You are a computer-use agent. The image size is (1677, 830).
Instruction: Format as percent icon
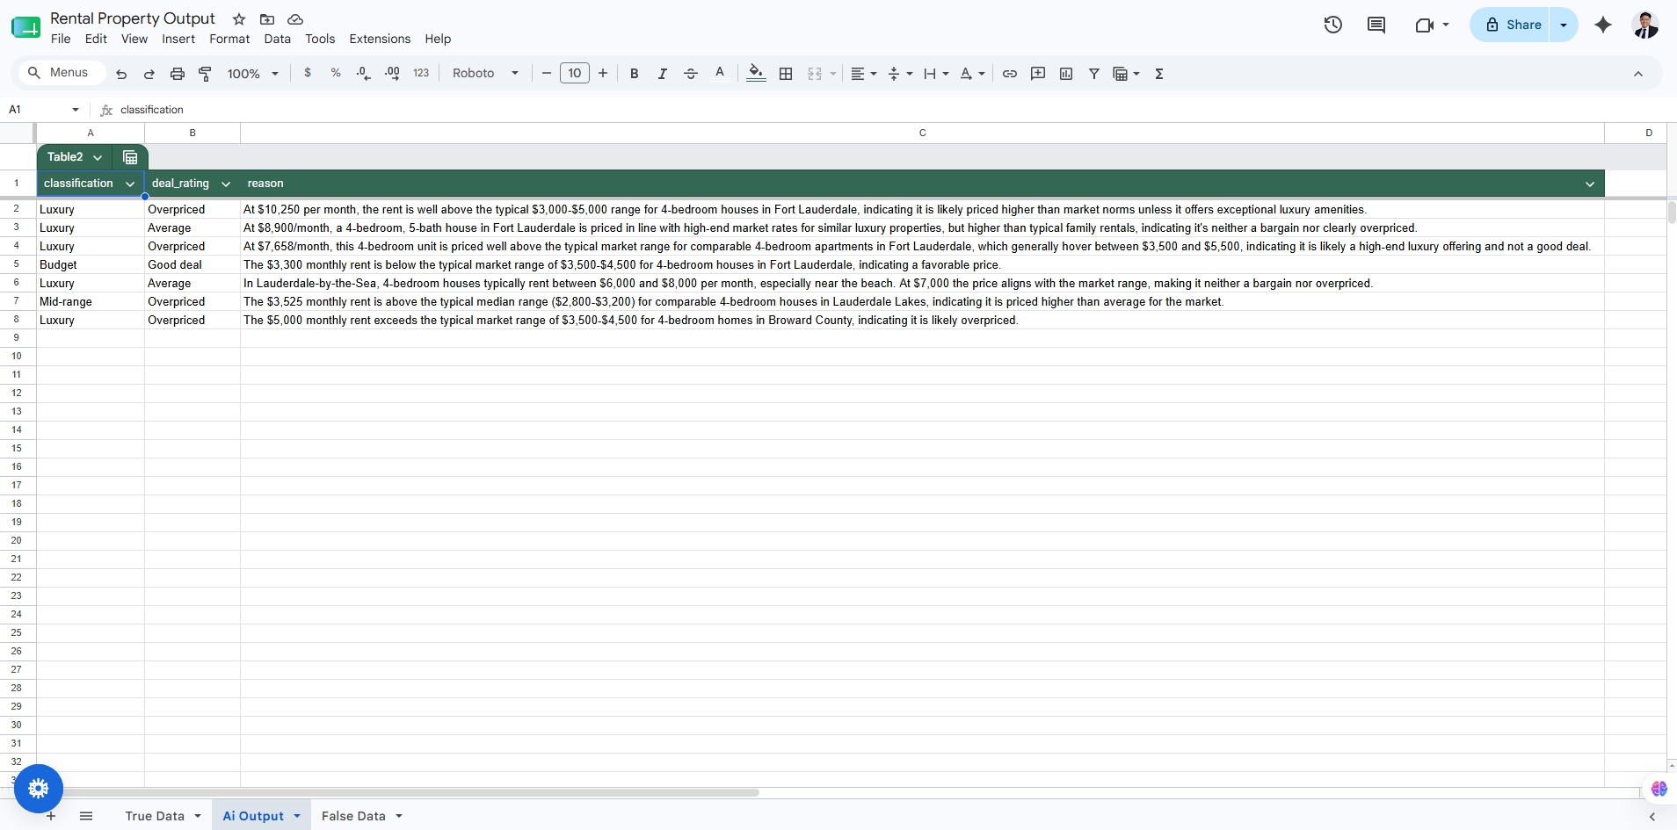coord(336,73)
